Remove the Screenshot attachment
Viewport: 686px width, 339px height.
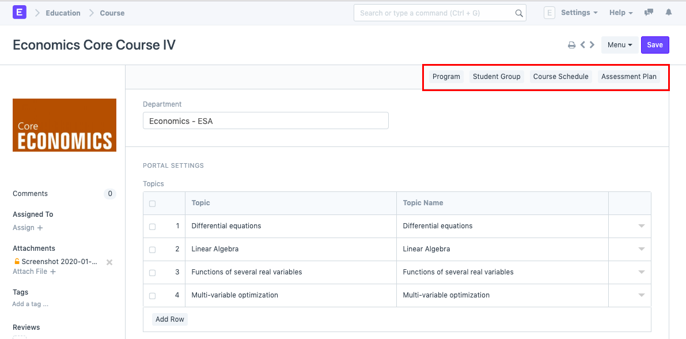pos(109,262)
